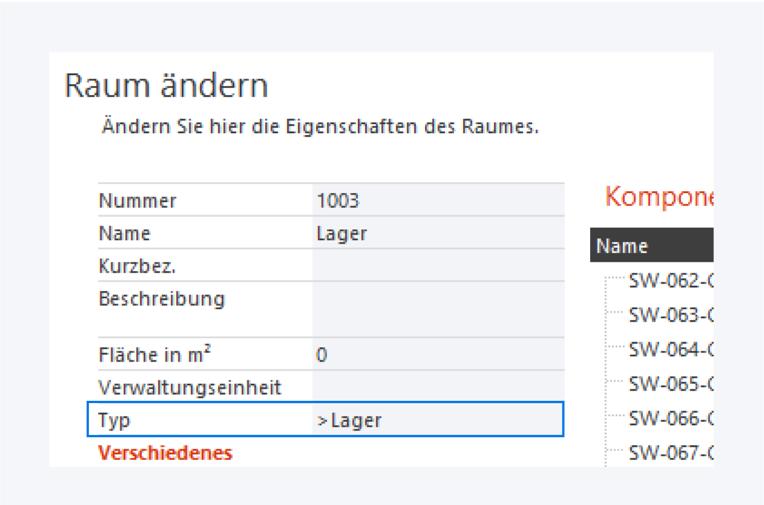
Task: Choose the SW-064 item in the component list
Action: click(671, 350)
